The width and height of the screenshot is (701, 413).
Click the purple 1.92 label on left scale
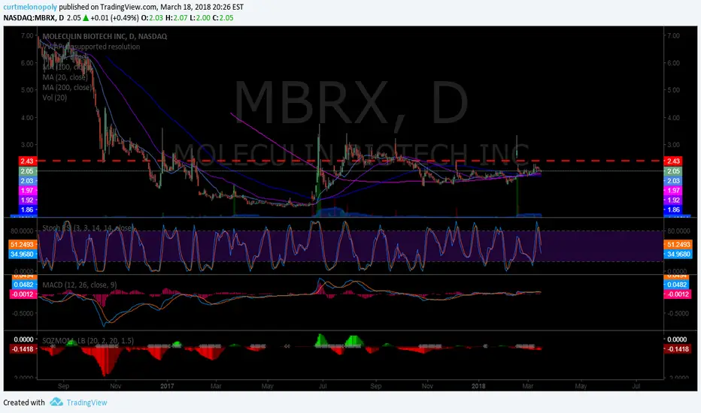[27, 200]
